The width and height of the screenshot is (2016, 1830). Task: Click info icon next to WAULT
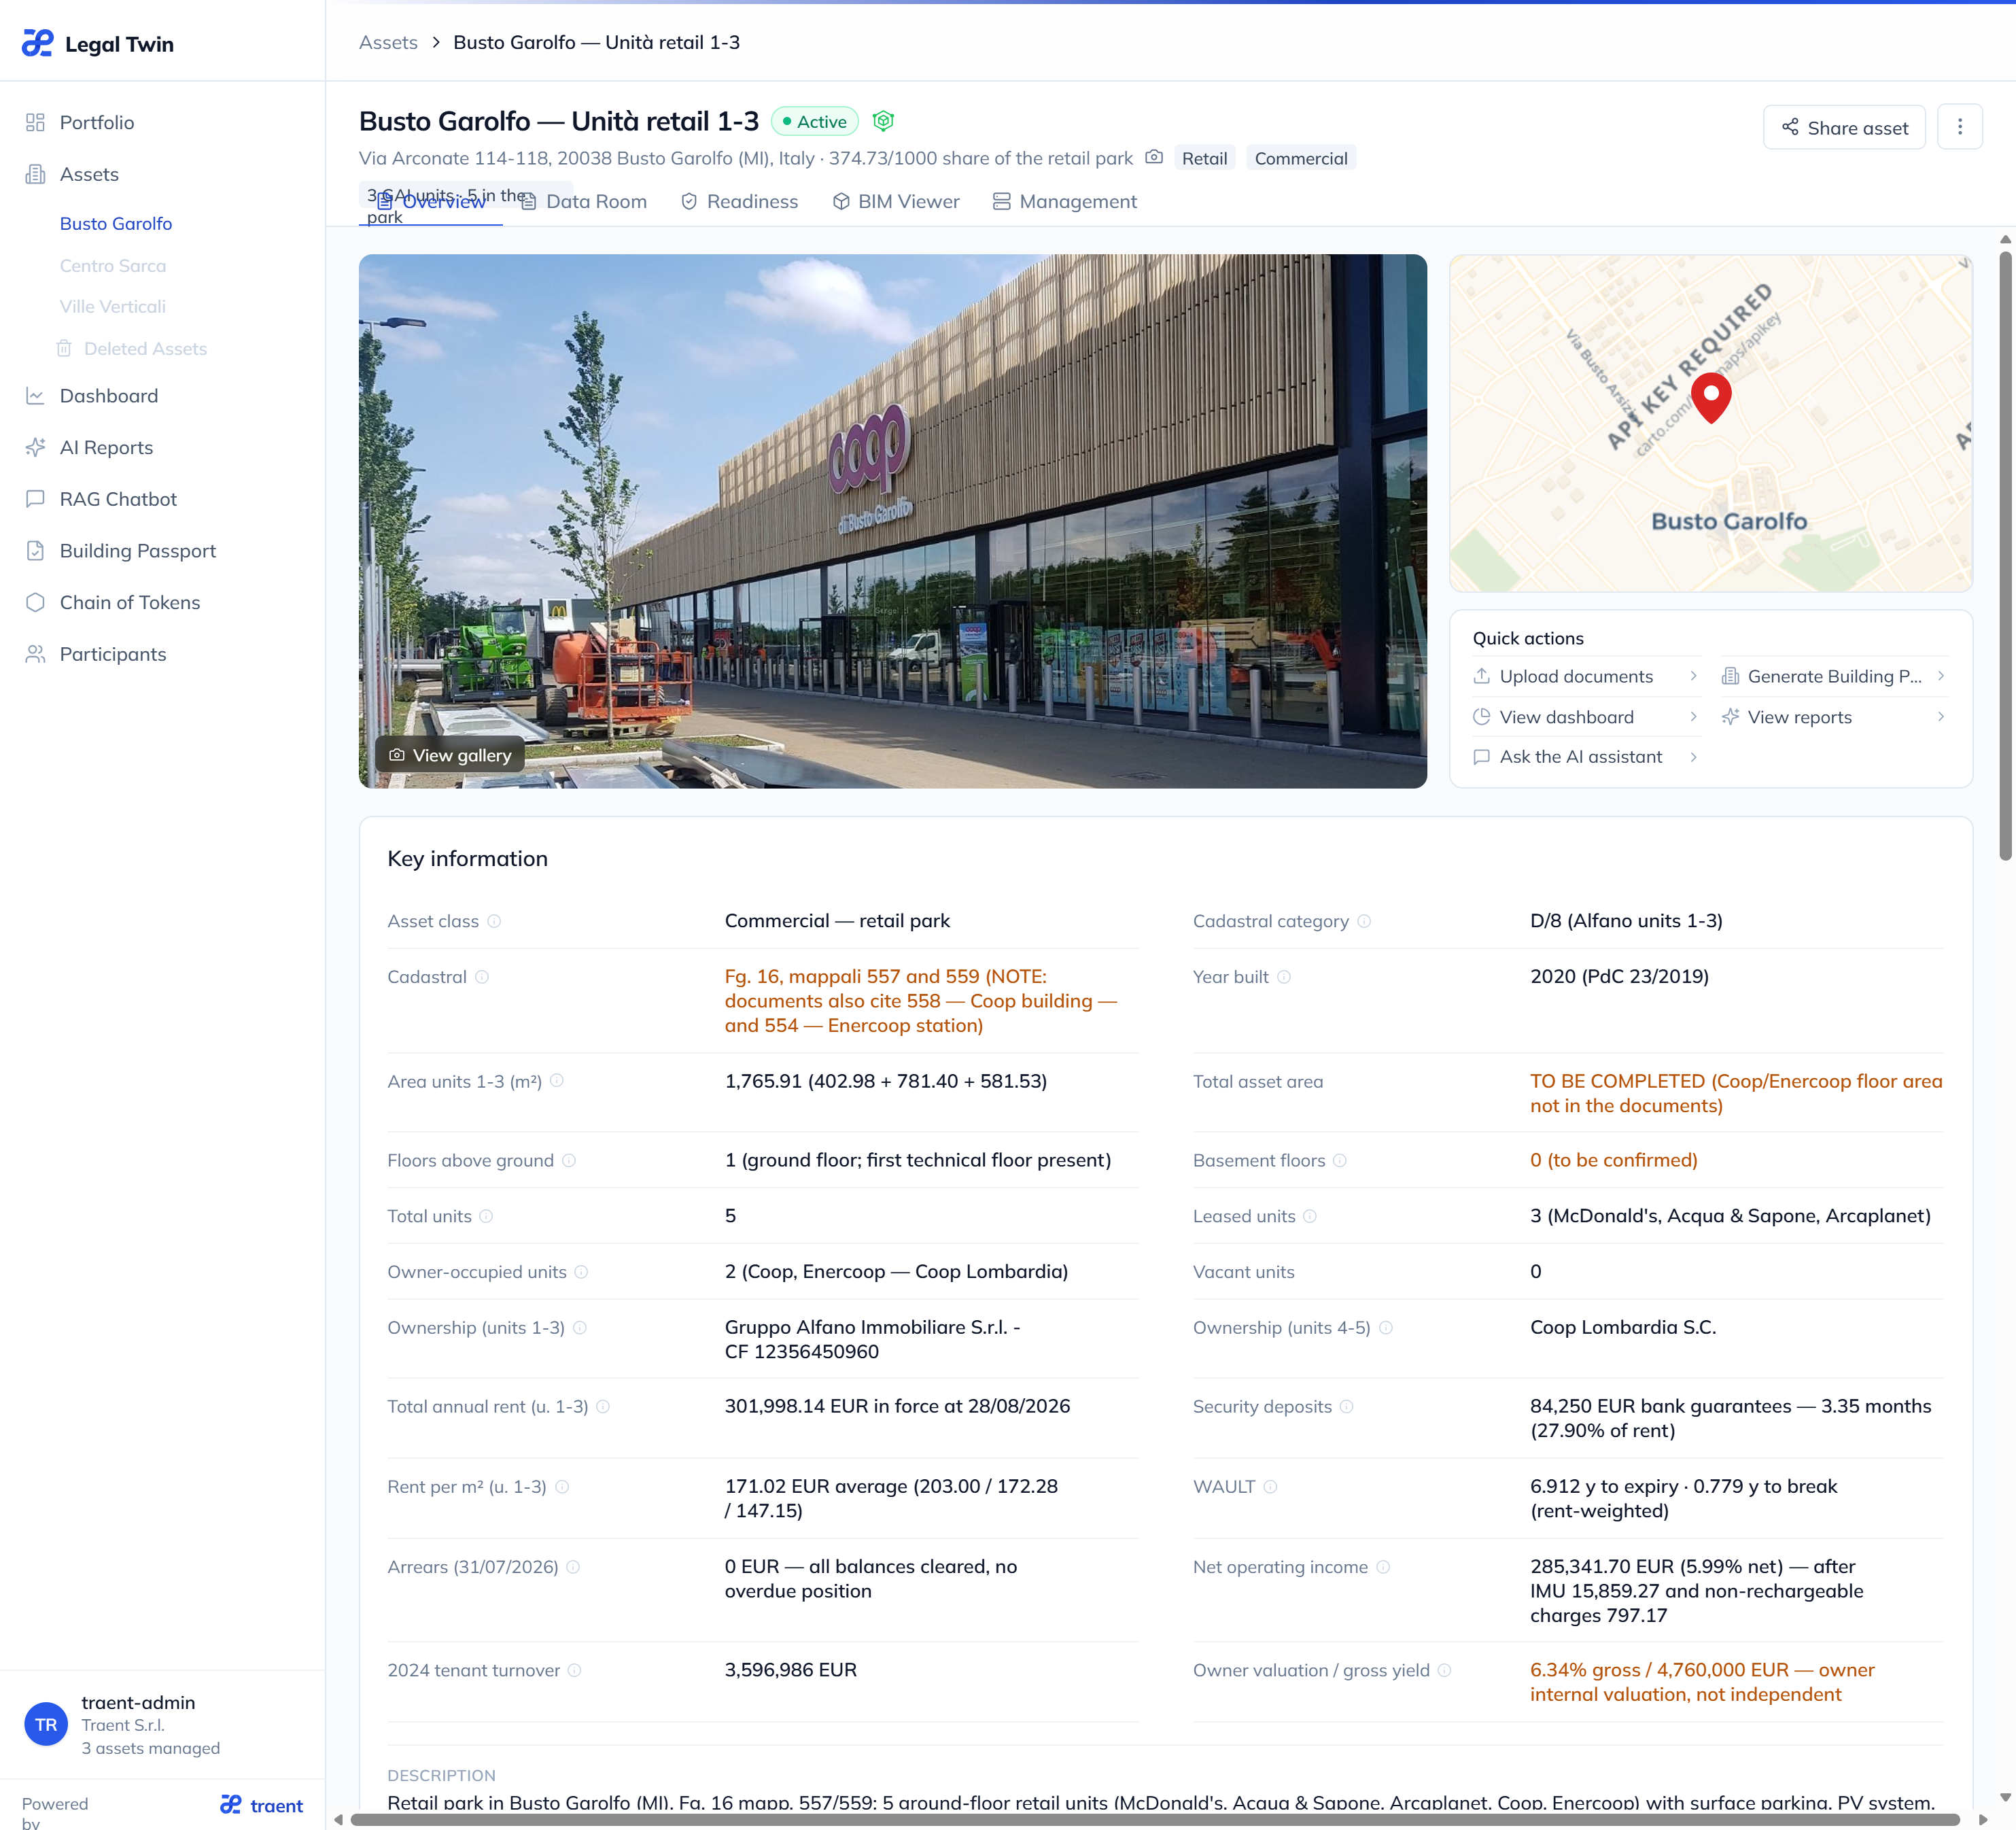click(1270, 1487)
